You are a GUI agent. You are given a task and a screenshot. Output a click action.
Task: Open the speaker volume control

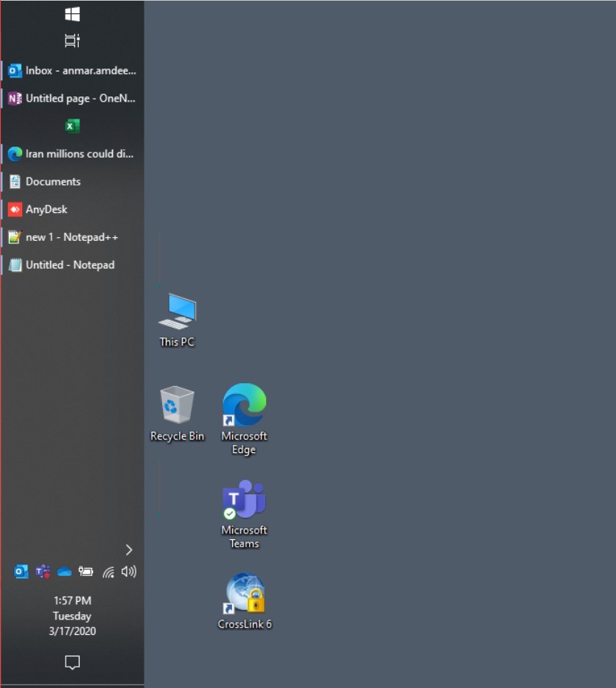pos(129,572)
